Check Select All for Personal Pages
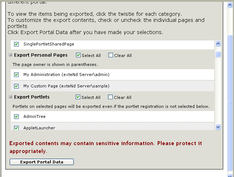Screen dimensions: 234x177 click(x=78, y=56)
